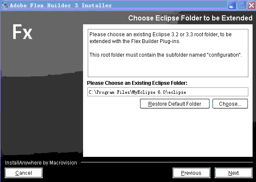Close the Adobe Flex Builder 3 Installer
The image size is (256, 182).
[x=251, y=6]
